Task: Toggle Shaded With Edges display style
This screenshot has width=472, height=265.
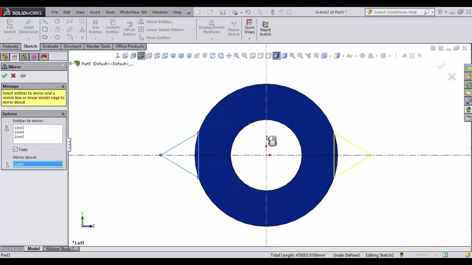Action: point(276,56)
